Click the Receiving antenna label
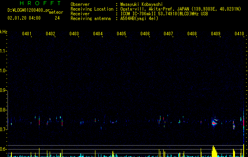248x157 pixels. pos(91,18)
